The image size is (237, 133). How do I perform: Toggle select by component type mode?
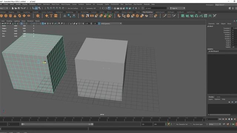[x=39, y=8]
